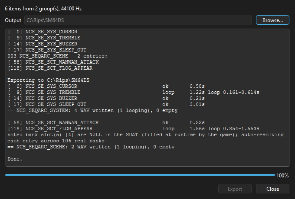Focus the Output path field showing C:\Rips\SM64DS
The width and height of the screenshot is (295, 199).
pos(138,20)
